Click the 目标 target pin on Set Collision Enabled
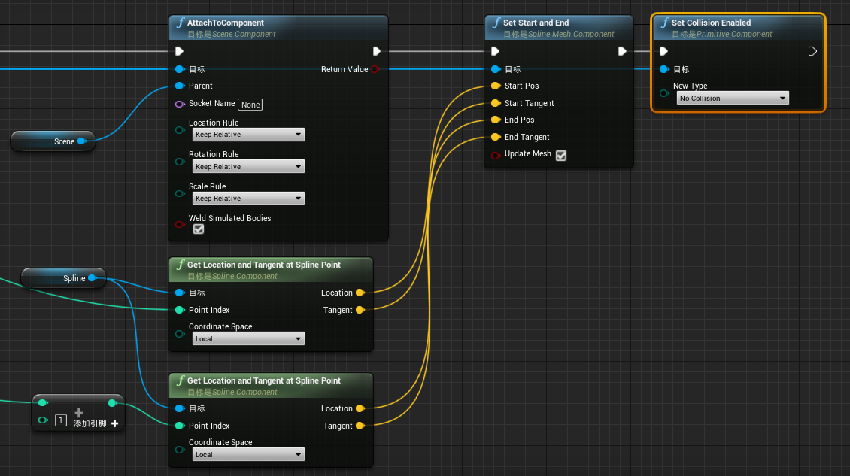The height and width of the screenshot is (476, 850). click(663, 68)
